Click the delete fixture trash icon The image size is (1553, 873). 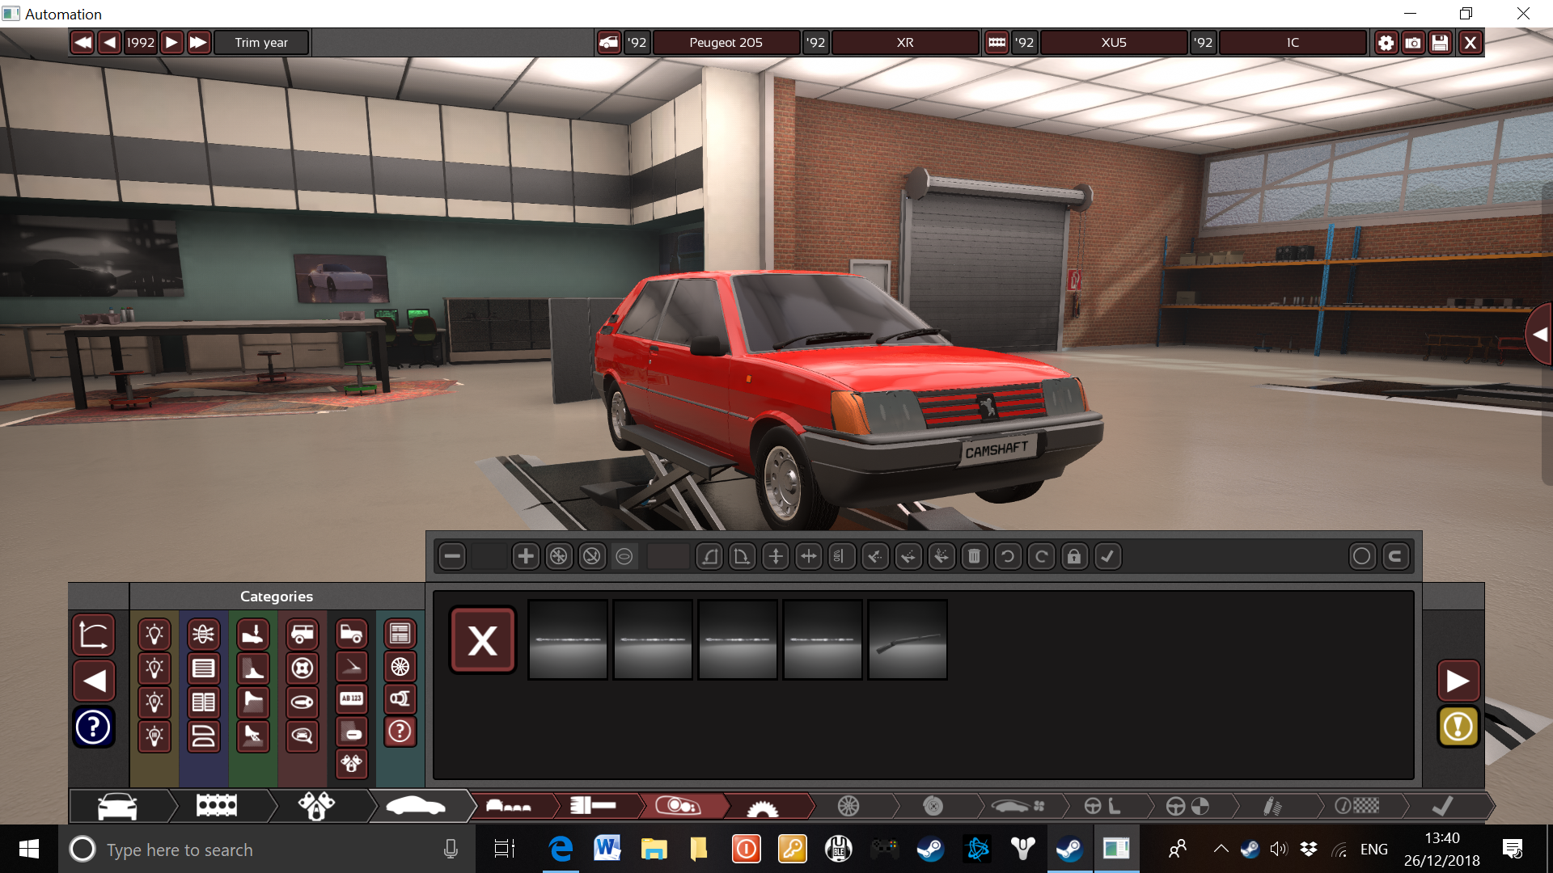click(x=975, y=556)
